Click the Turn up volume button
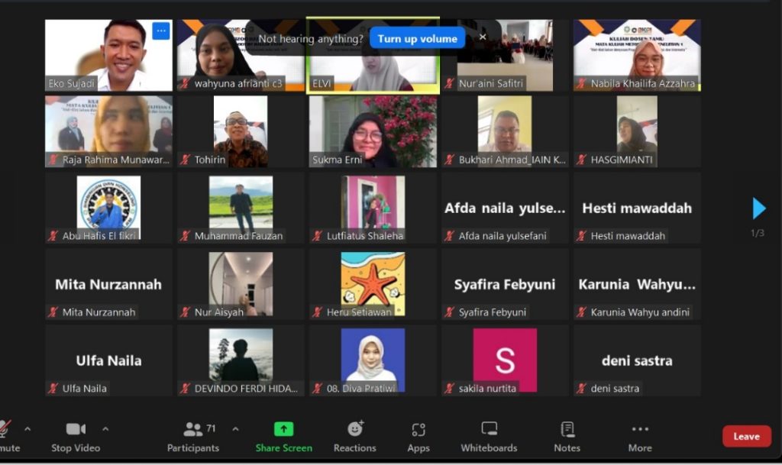This screenshot has height=465, width=782. pos(417,38)
